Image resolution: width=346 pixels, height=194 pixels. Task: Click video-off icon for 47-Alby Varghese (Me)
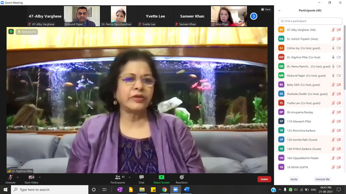point(339,29)
